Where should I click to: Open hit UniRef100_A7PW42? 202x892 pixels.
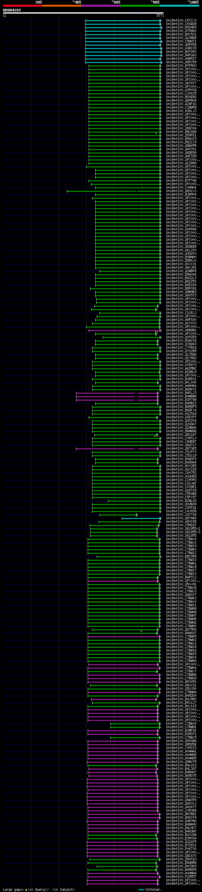tap(181, 31)
